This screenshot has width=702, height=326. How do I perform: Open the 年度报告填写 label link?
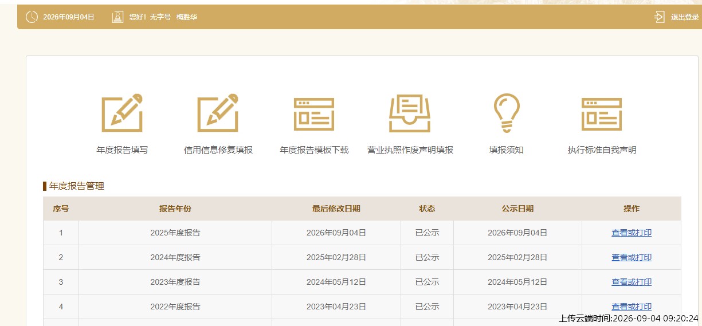pos(122,150)
